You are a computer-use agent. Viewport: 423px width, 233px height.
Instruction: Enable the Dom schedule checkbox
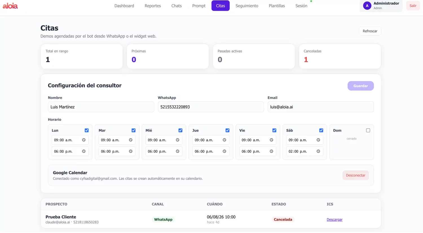pyautogui.click(x=368, y=130)
